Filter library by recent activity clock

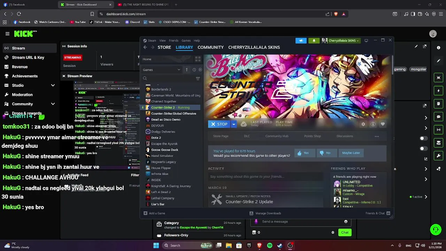[194, 70]
